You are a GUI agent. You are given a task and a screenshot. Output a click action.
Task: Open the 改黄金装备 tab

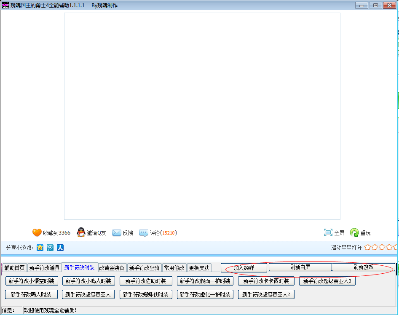[112, 268]
